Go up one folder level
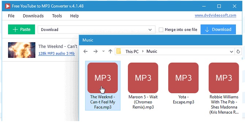 [x=110, y=51]
